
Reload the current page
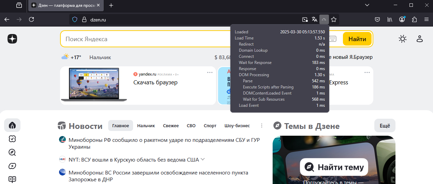(31, 20)
